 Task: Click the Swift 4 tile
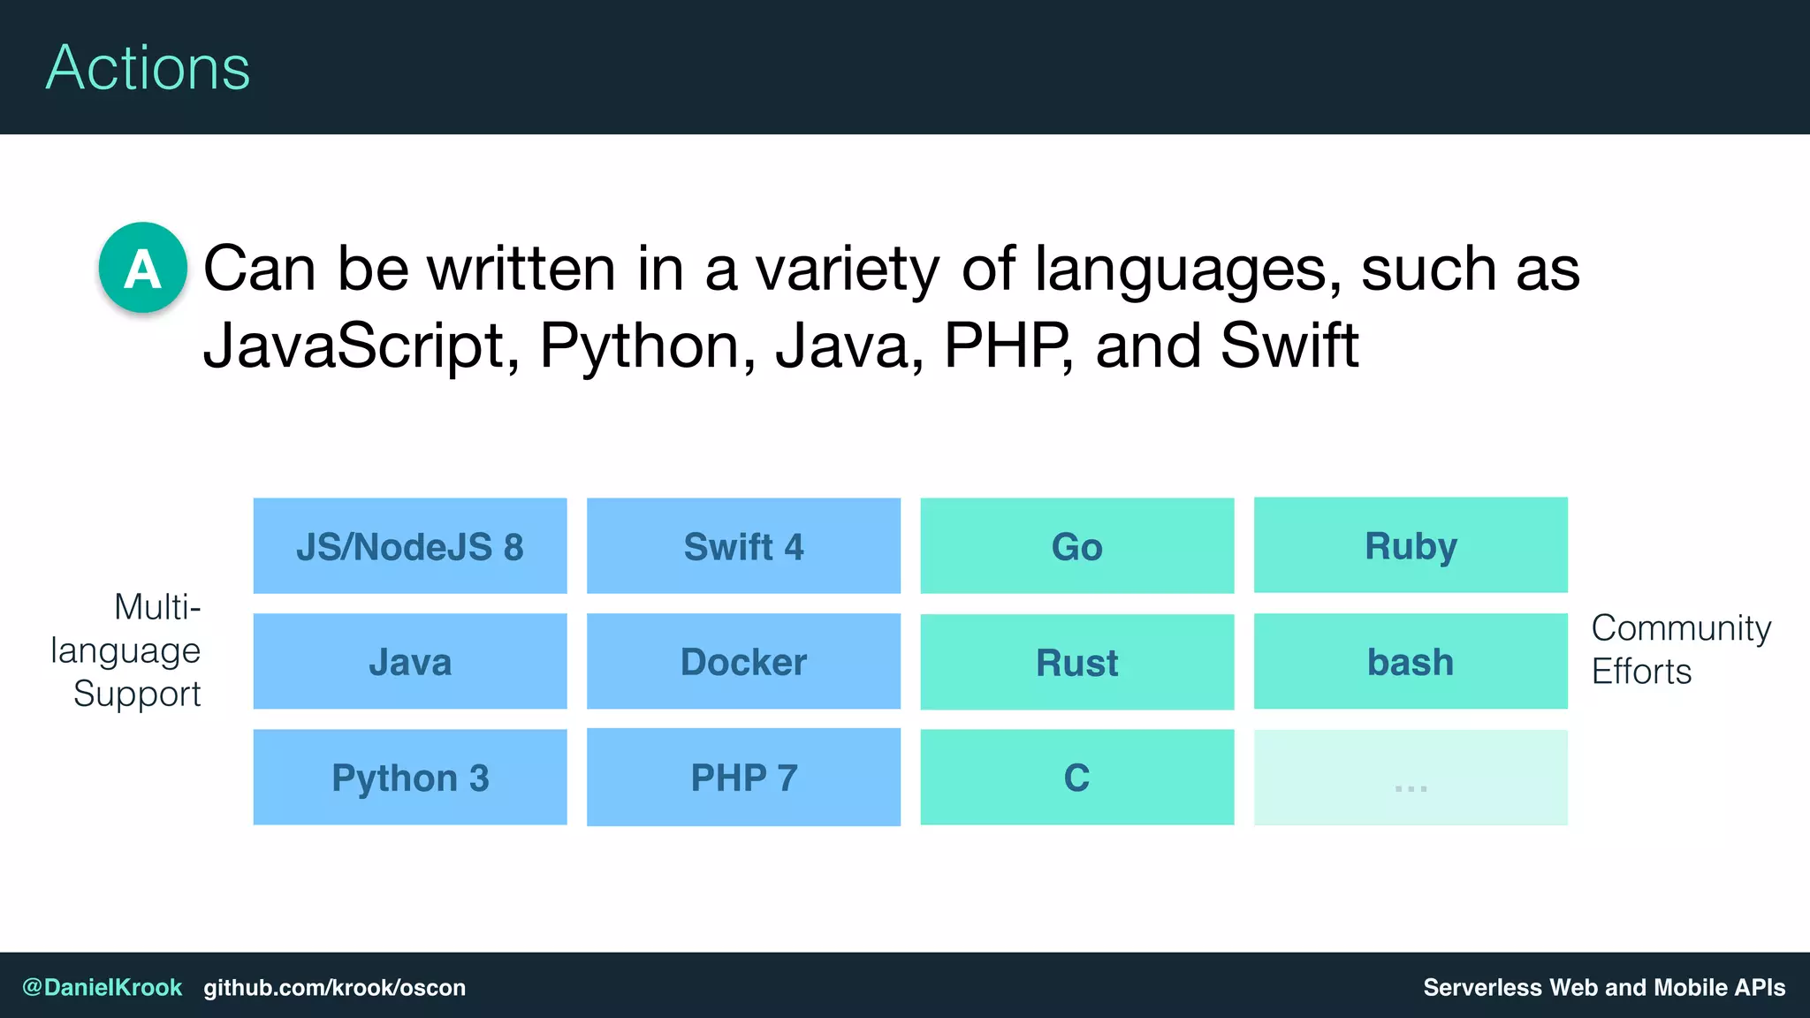click(743, 546)
